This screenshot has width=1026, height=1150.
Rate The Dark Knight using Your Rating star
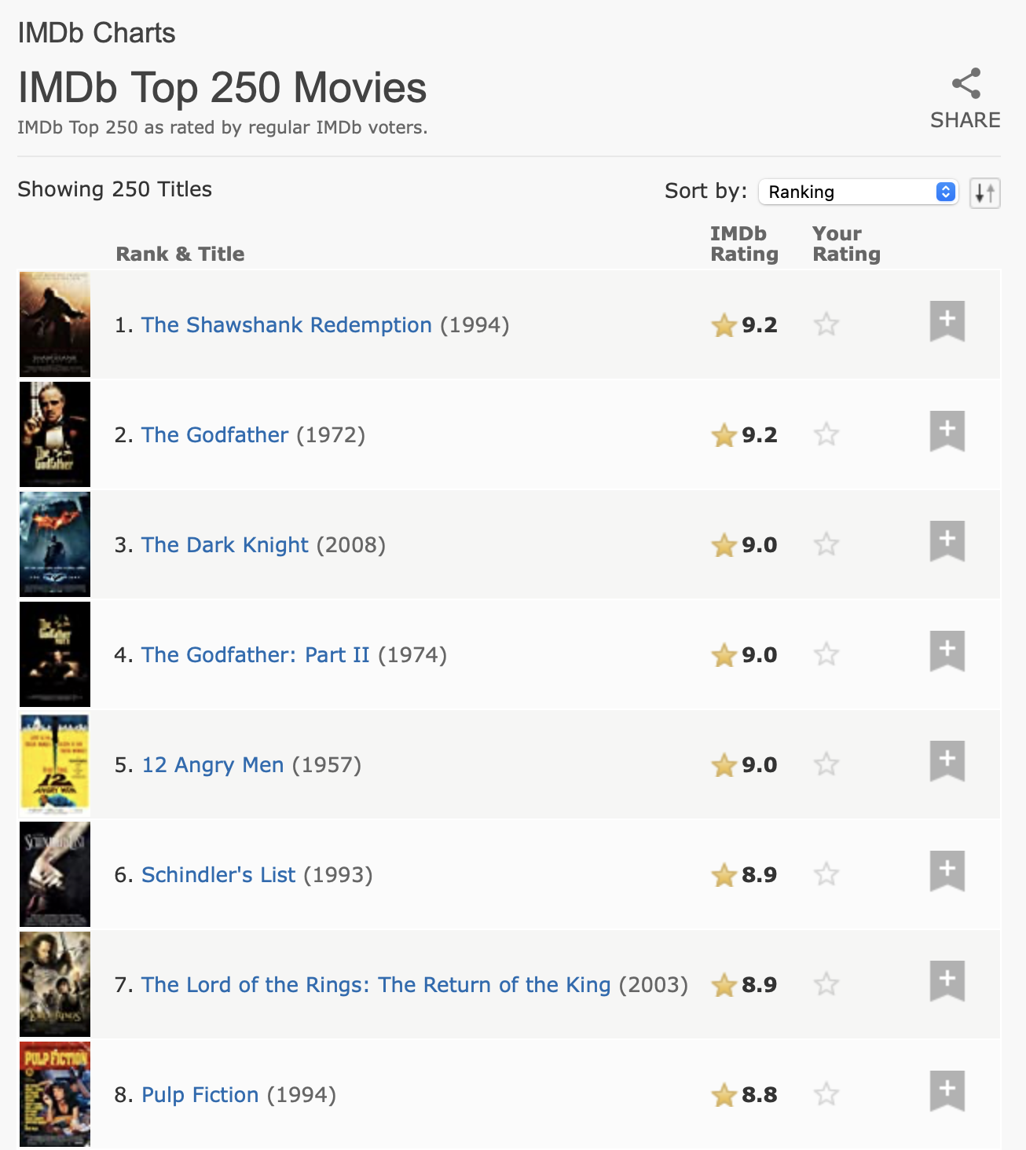(x=826, y=544)
